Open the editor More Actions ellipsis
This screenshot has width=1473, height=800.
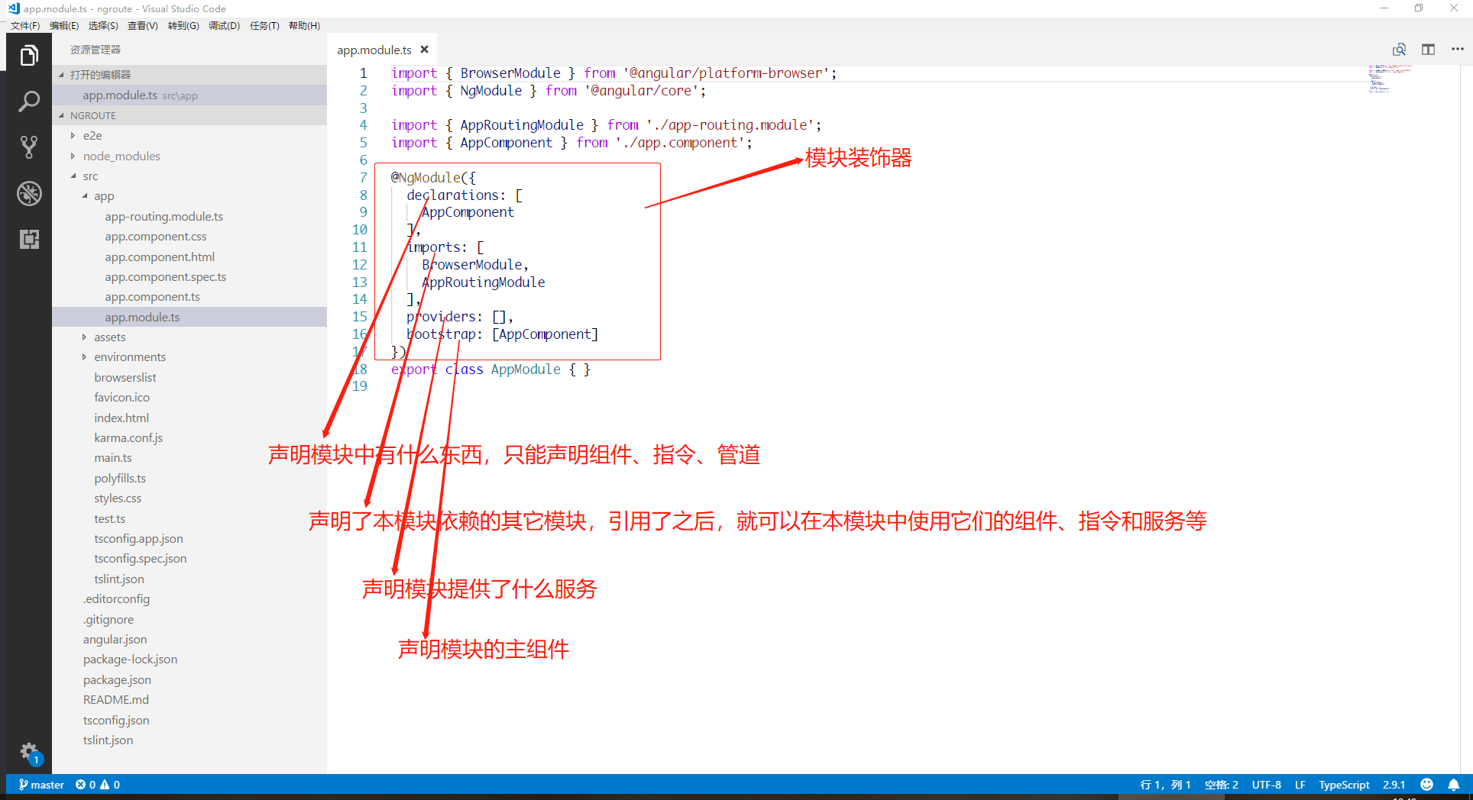click(1457, 50)
